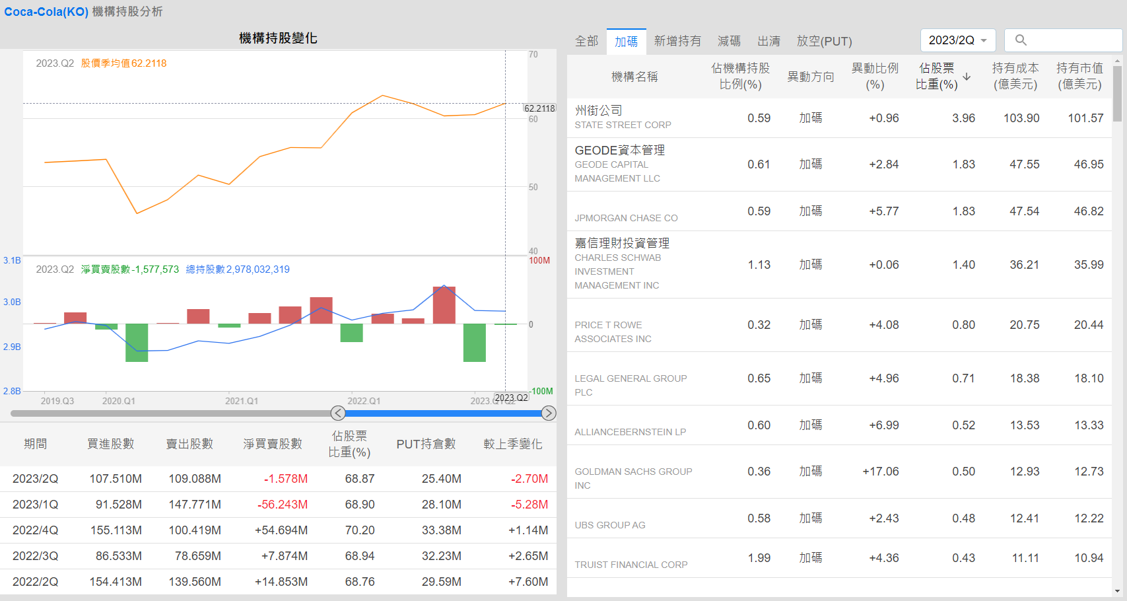Image resolution: width=1127 pixels, height=601 pixels.
Task: Open the 減碼 tab
Action: point(729,42)
